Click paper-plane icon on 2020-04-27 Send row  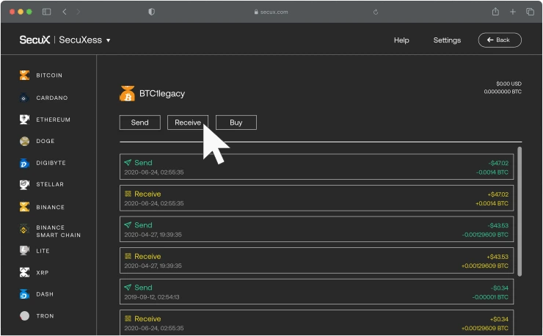pyautogui.click(x=128, y=224)
